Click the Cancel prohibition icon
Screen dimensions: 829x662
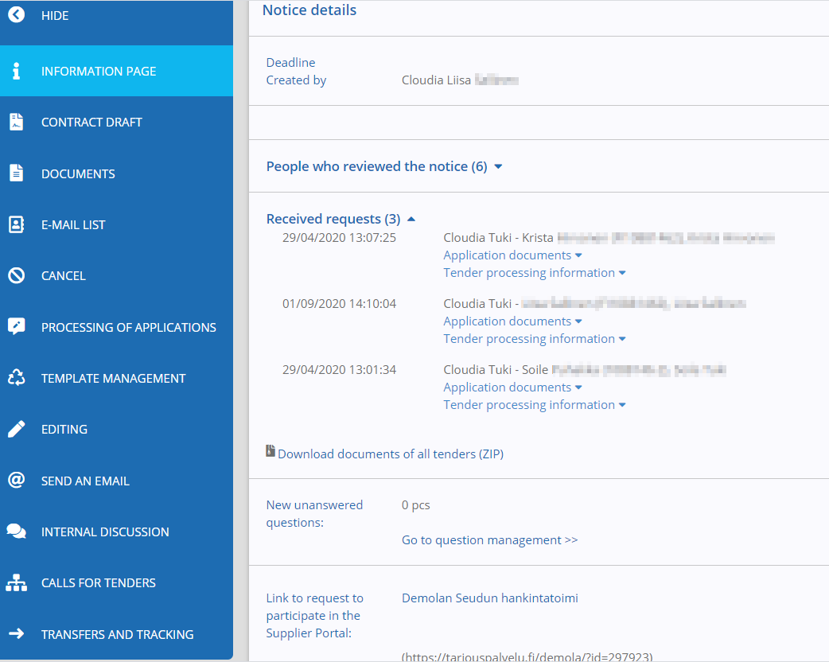pos(17,275)
